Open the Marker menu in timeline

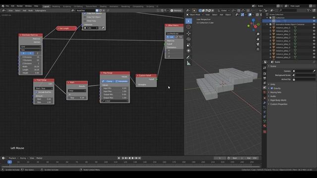(x=40, y=158)
